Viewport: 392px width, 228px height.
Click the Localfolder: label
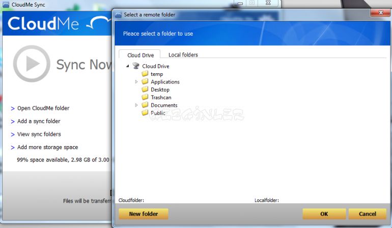[x=266, y=200]
